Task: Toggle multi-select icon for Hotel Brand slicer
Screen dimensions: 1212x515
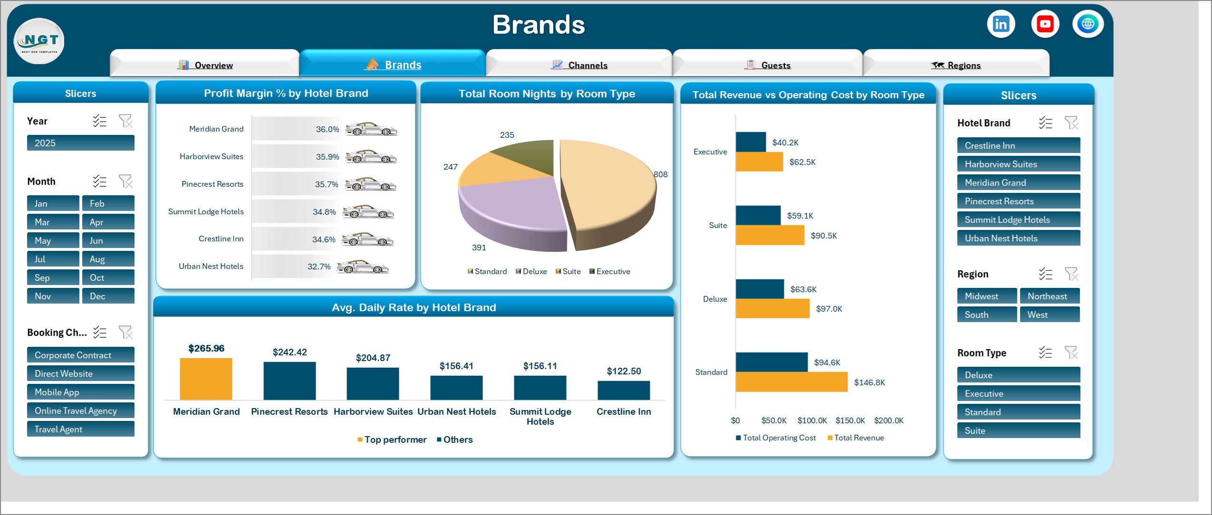Action: 1045,123
